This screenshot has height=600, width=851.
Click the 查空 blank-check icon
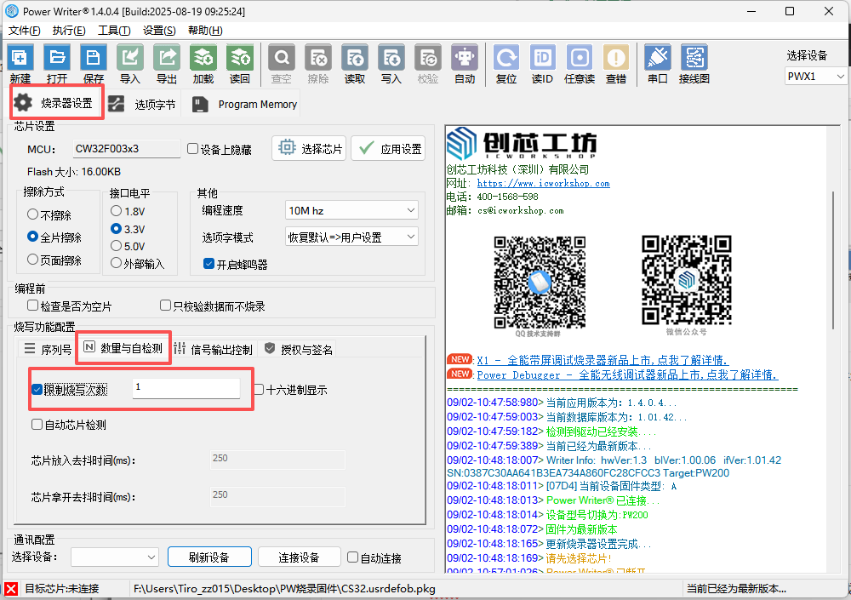282,58
